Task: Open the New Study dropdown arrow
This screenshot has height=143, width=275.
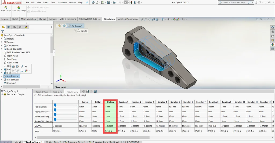Action: pyautogui.click(x=6, y=15)
